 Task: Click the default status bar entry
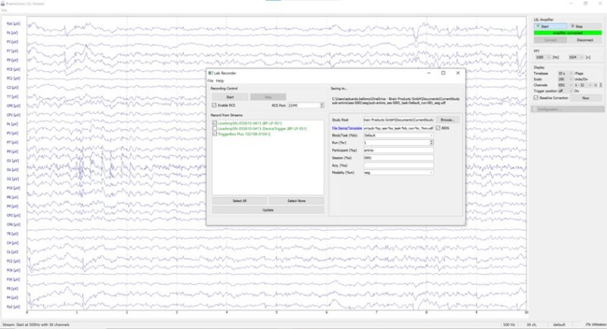[x=559, y=324]
